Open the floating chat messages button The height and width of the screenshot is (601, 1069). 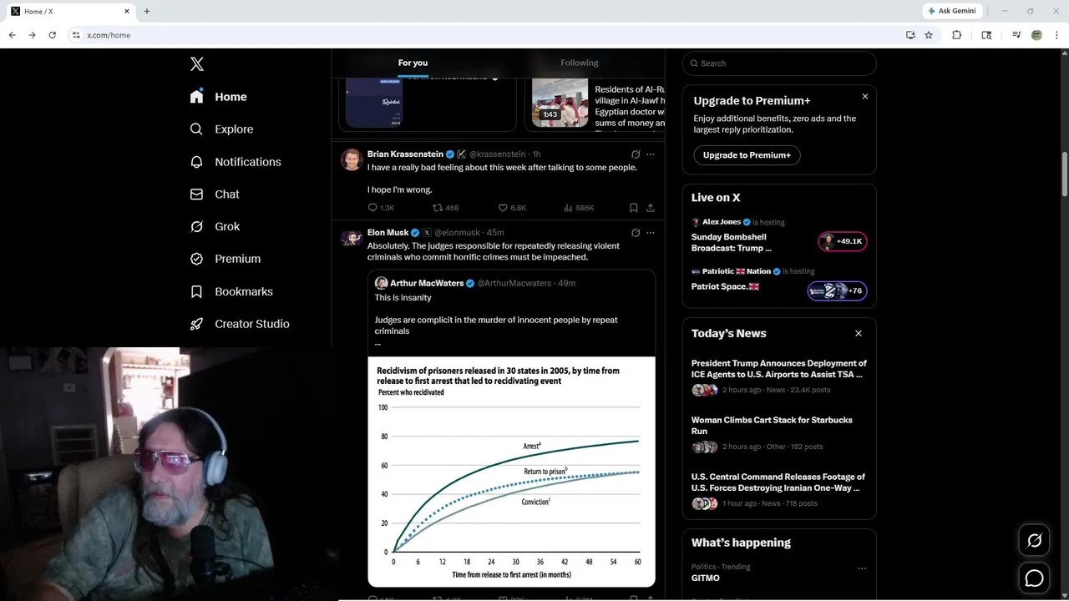point(1034,578)
